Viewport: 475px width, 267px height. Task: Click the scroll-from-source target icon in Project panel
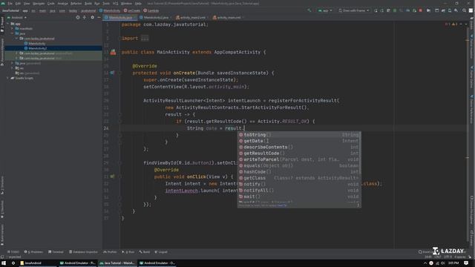pos(78,18)
